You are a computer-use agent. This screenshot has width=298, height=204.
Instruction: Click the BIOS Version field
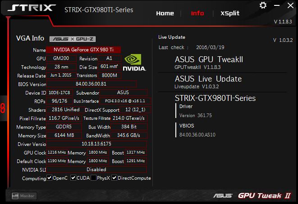[x=92, y=84]
